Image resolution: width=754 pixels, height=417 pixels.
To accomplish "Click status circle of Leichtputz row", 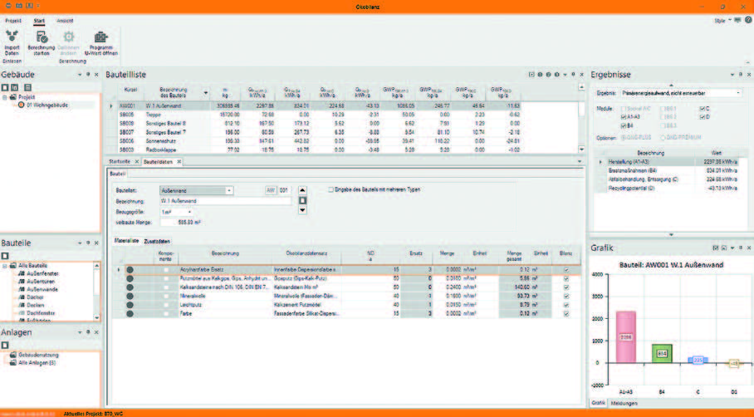I will click(x=130, y=305).
